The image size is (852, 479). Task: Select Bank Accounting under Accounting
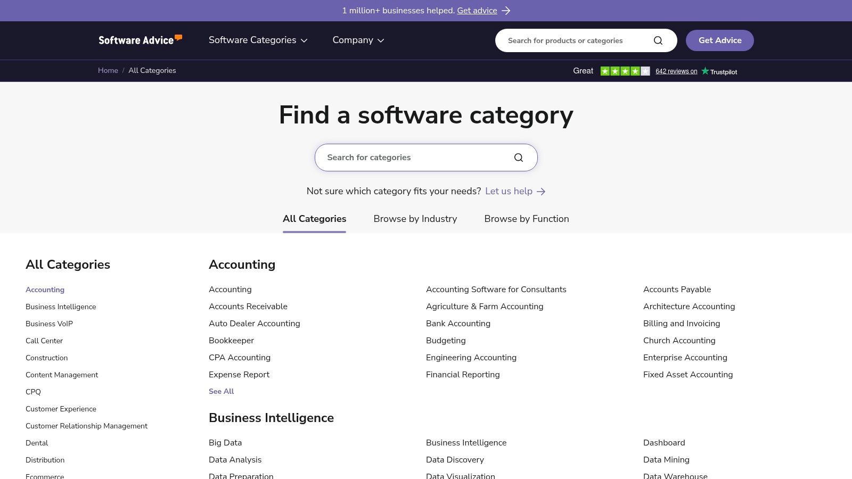pyautogui.click(x=458, y=323)
